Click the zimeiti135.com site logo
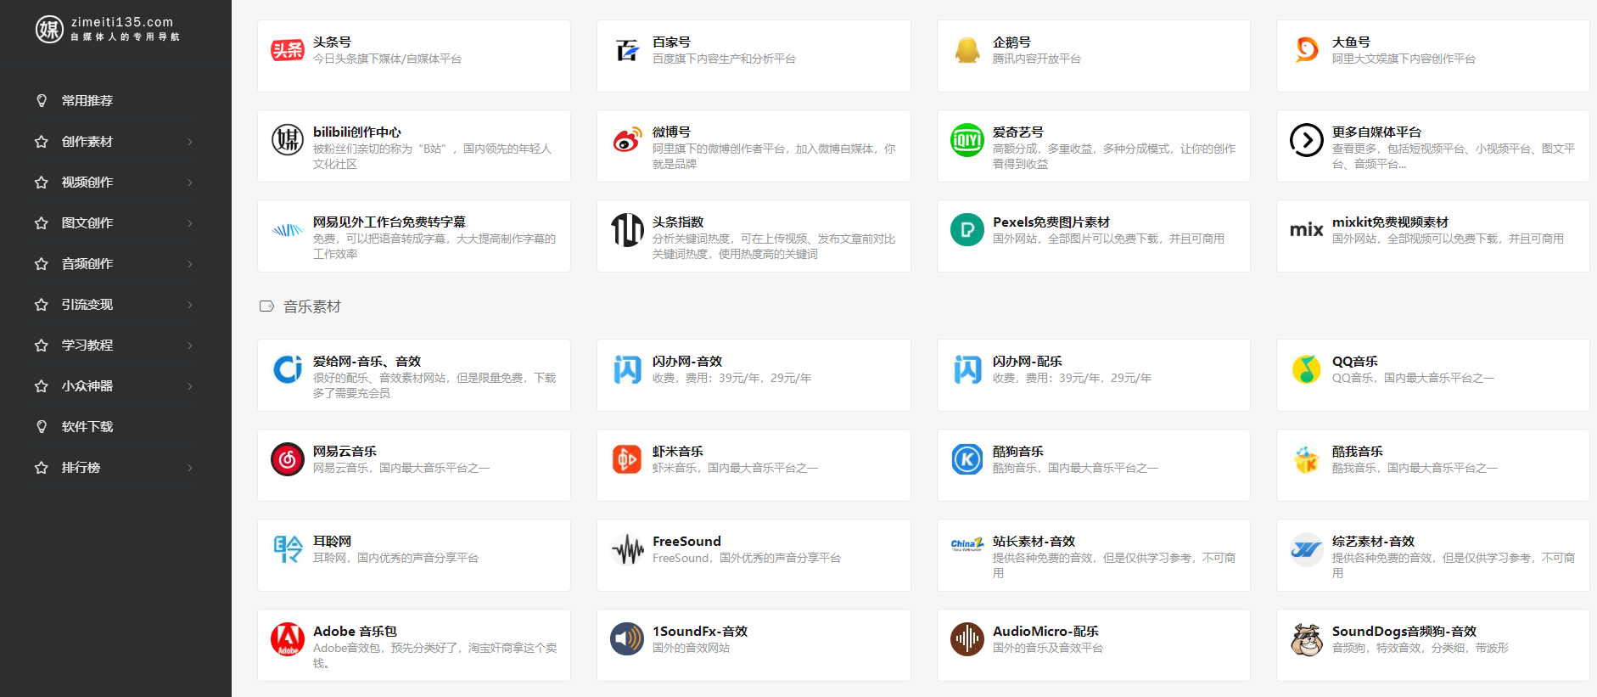Image resolution: width=1597 pixels, height=697 pixels. click(108, 29)
